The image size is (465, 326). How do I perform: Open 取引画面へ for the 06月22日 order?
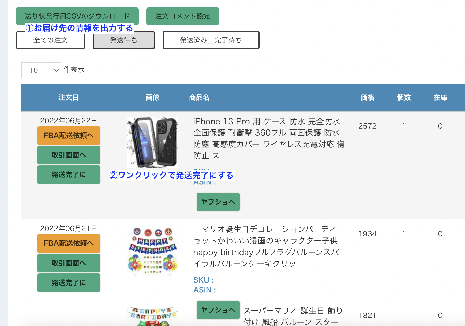(x=69, y=155)
